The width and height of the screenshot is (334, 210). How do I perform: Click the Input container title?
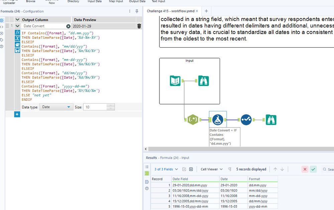point(189,61)
